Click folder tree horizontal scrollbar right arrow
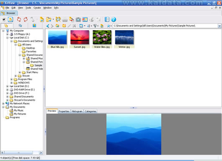This screenshot has width=222, height=161. pyautogui.click(x=41, y=153)
